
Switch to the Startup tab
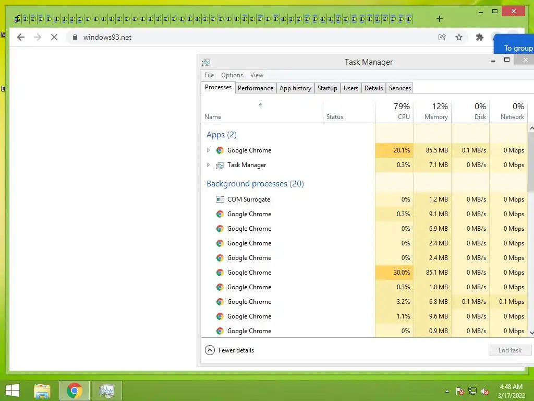pyautogui.click(x=327, y=88)
